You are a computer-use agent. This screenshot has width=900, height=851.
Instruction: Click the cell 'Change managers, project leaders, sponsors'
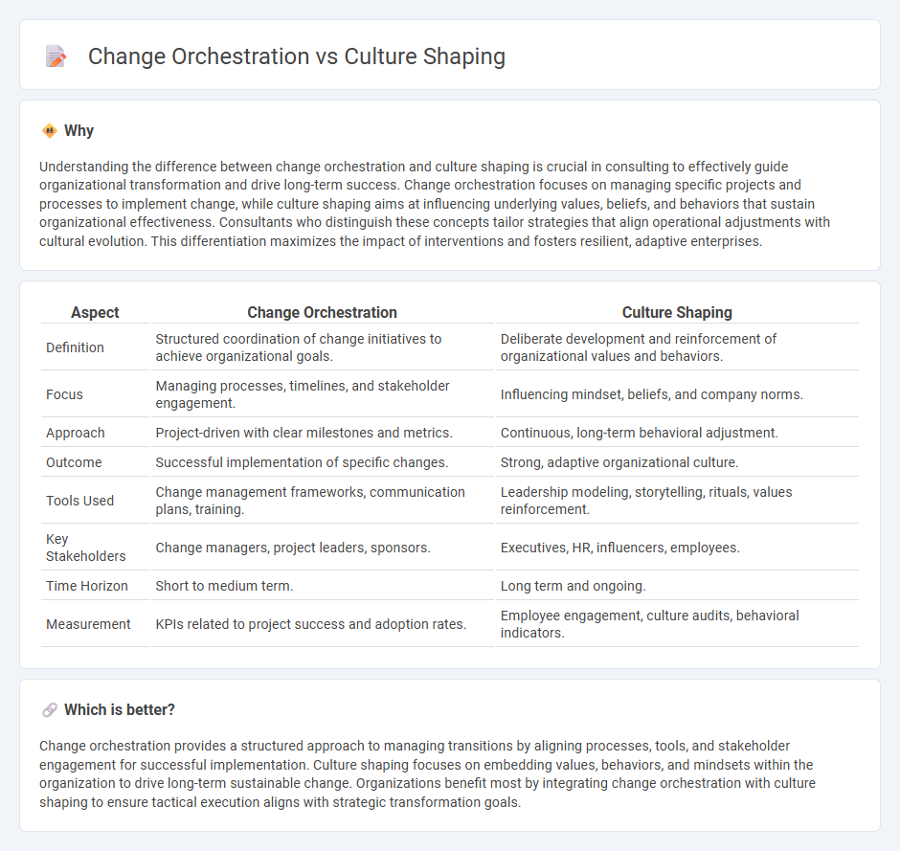(x=322, y=548)
